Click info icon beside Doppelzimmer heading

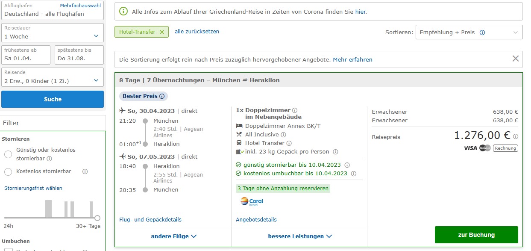pos(295,110)
